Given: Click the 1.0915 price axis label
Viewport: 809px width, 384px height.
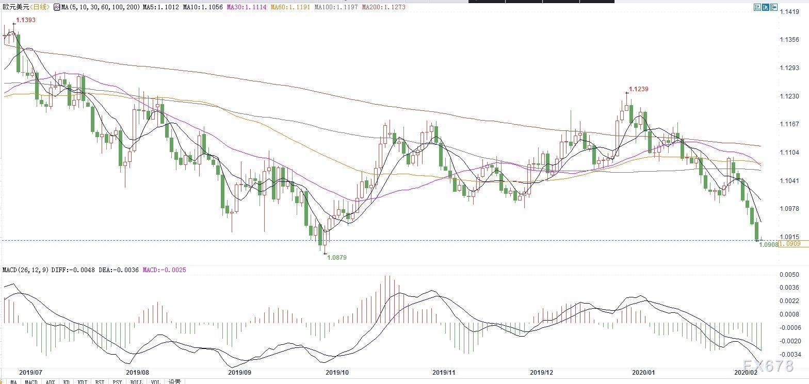Looking at the screenshot, I should 790,237.
